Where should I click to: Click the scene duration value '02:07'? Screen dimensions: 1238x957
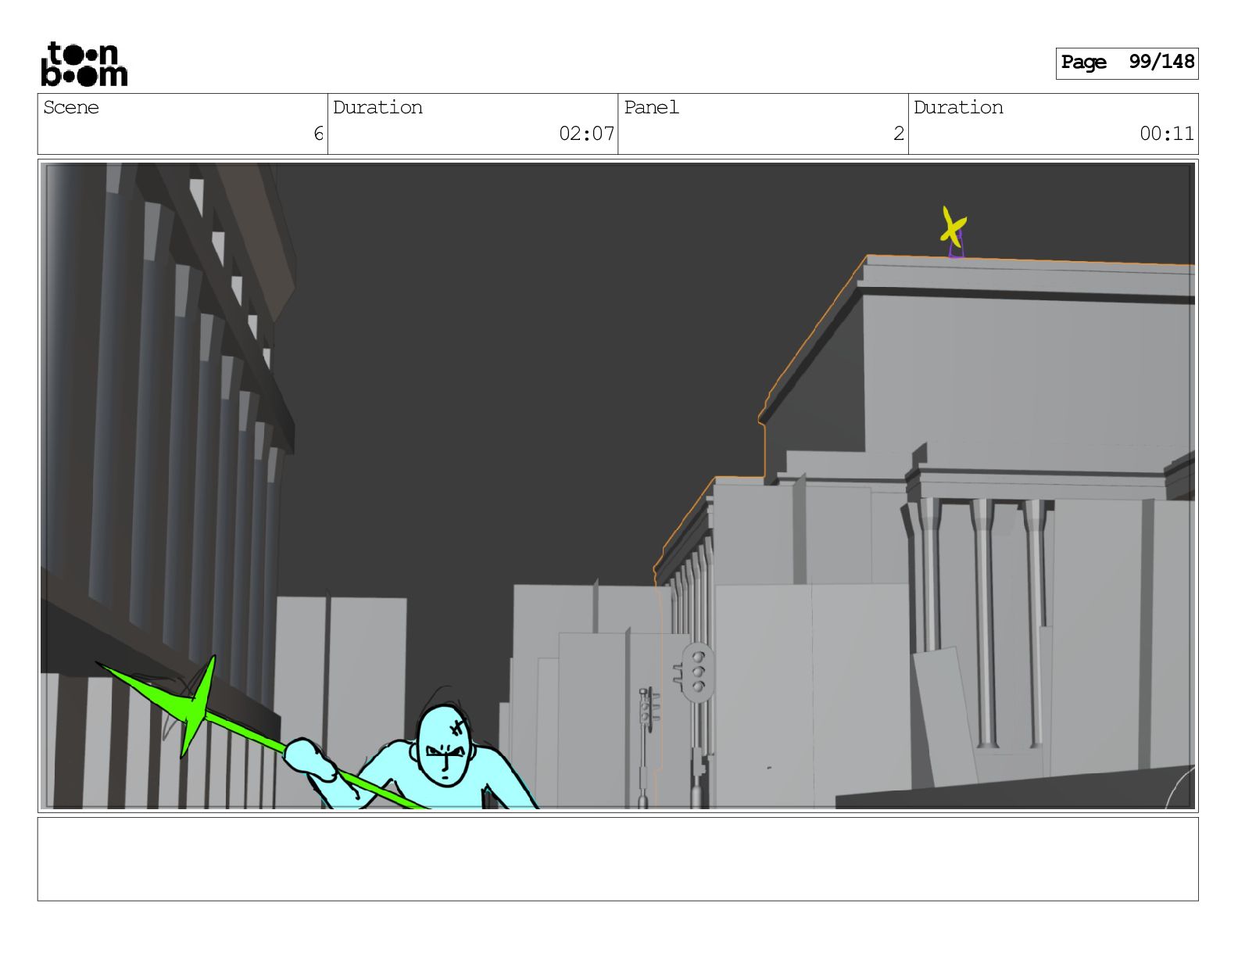coord(586,134)
